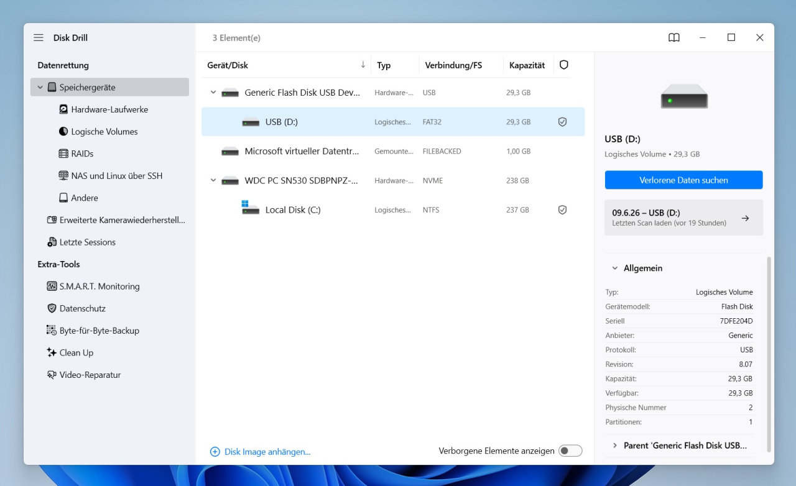Click the details panel vertical scrollbar
The width and height of the screenshot is (796, 486).
(769, 354)
